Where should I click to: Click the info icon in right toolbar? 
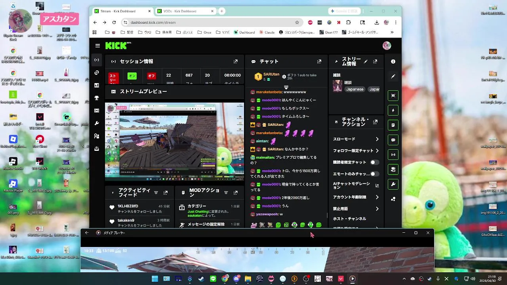393,62
